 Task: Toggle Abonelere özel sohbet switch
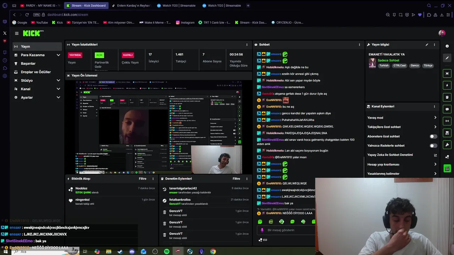coord(433,136)
